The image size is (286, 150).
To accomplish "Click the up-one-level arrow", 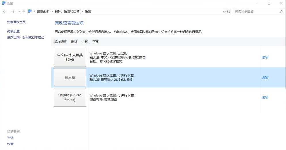I will pyautogui.click(x=24, y=12).
